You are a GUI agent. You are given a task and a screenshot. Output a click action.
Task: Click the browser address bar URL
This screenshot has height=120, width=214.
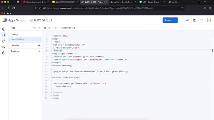tap(100, 8)
